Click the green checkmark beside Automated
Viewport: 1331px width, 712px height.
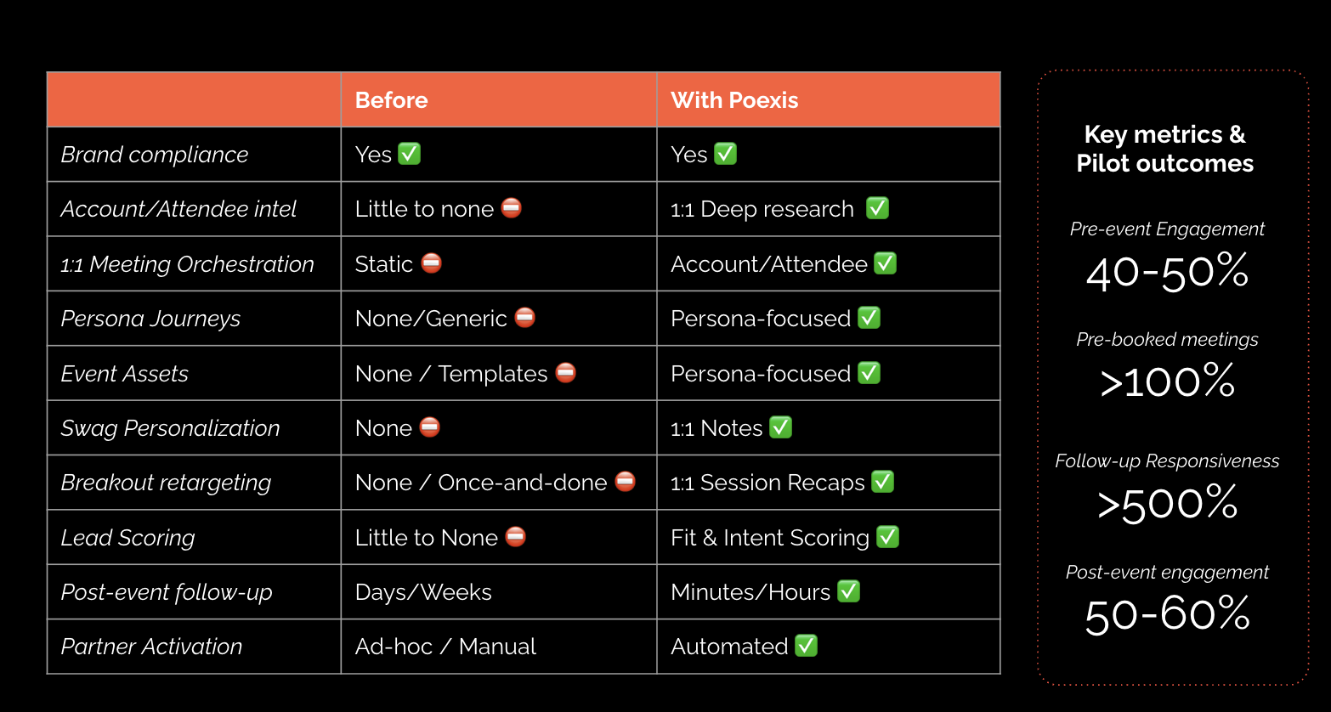pos(806,646)
